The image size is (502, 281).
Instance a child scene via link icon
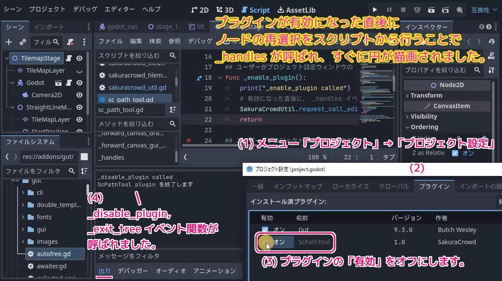[x=22, y=42]
